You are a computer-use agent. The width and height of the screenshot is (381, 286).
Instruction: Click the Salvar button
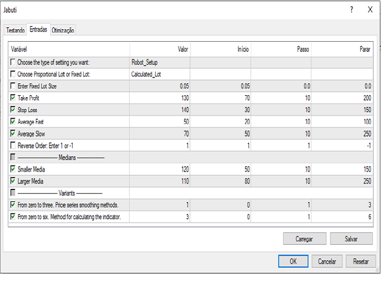pyautogui.click(x=351, y=238)
